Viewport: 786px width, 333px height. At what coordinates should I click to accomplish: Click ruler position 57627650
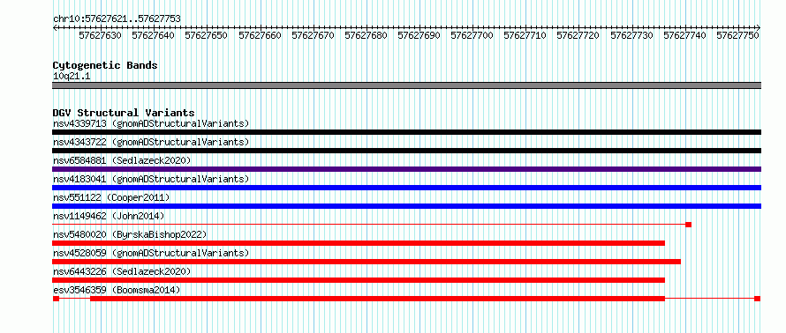206,35
